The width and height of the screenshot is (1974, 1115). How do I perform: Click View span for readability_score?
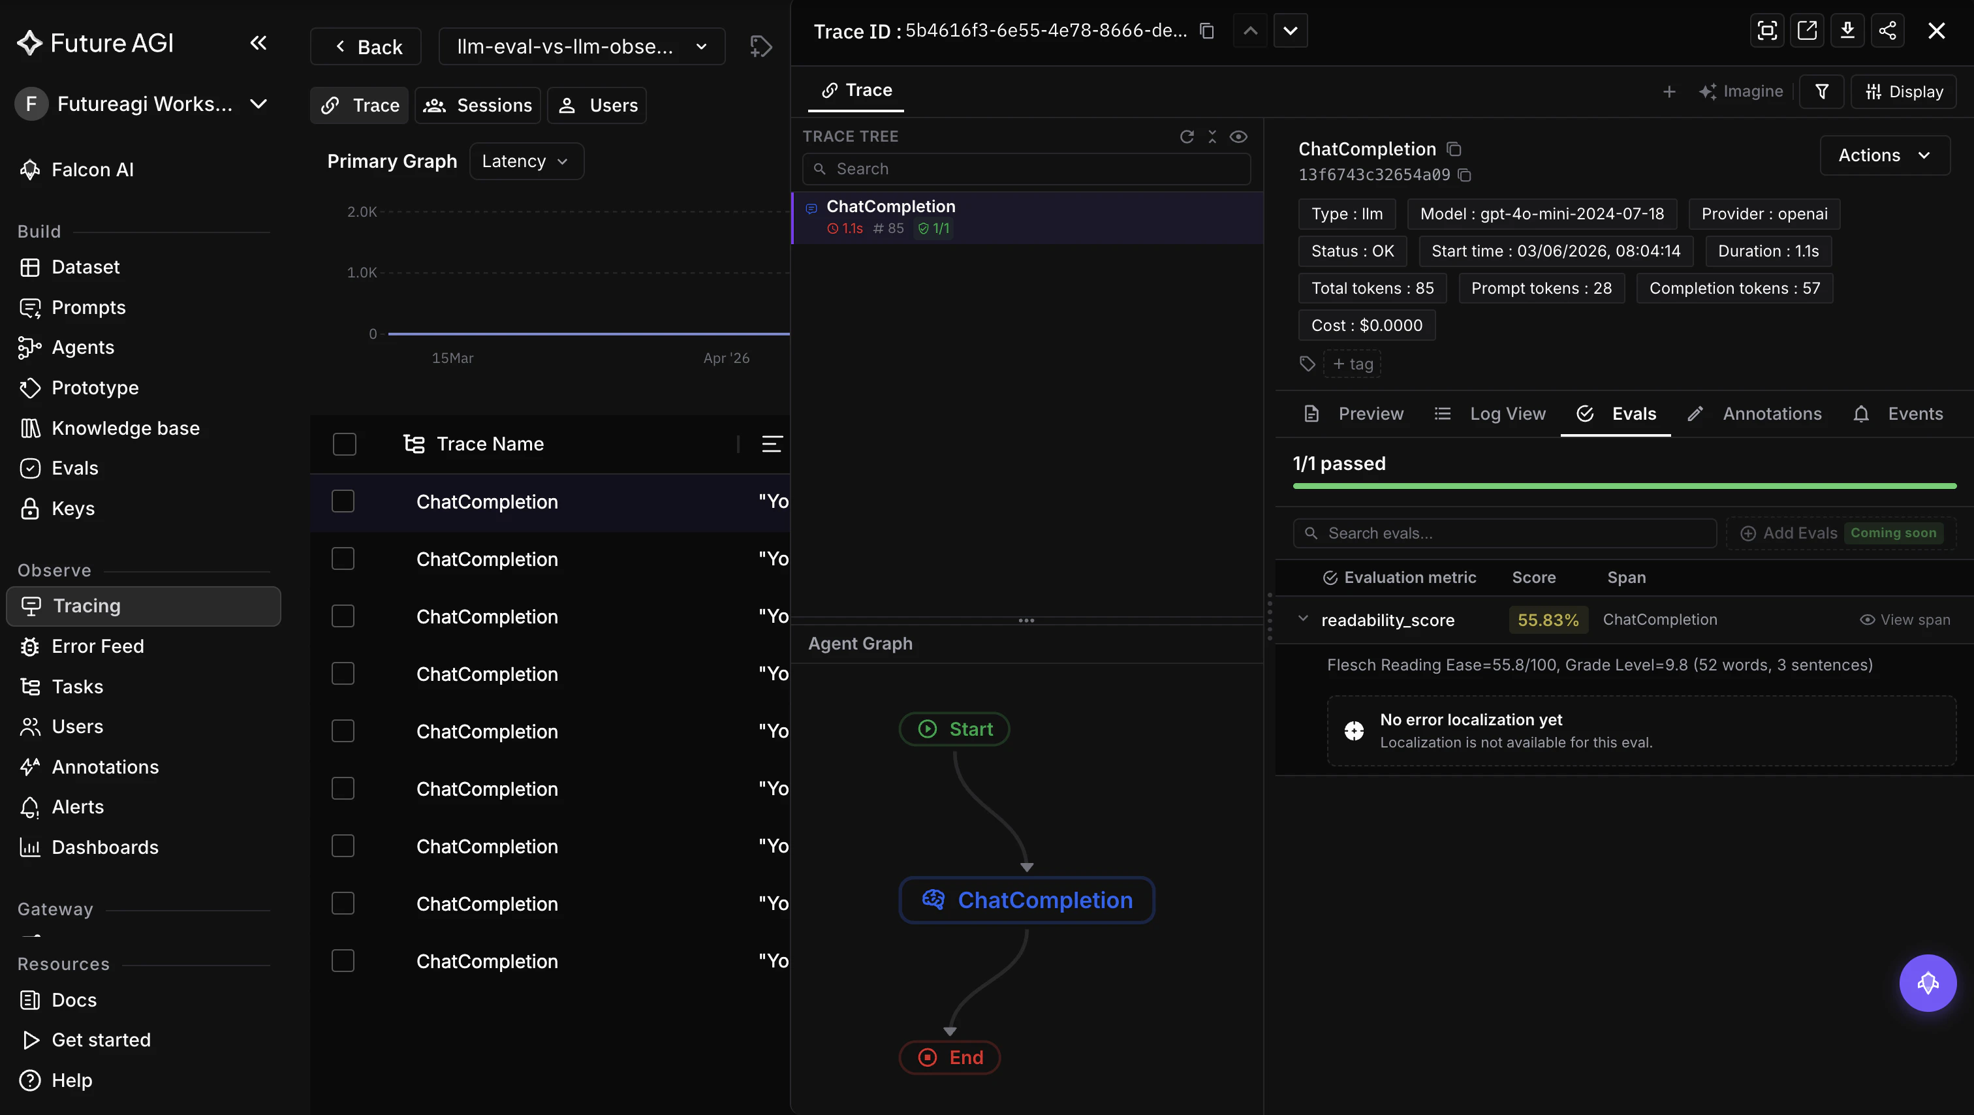[x=1904, y=620]
